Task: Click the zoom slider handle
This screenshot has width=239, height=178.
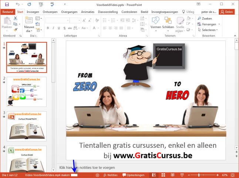Action: click(199, 175)
